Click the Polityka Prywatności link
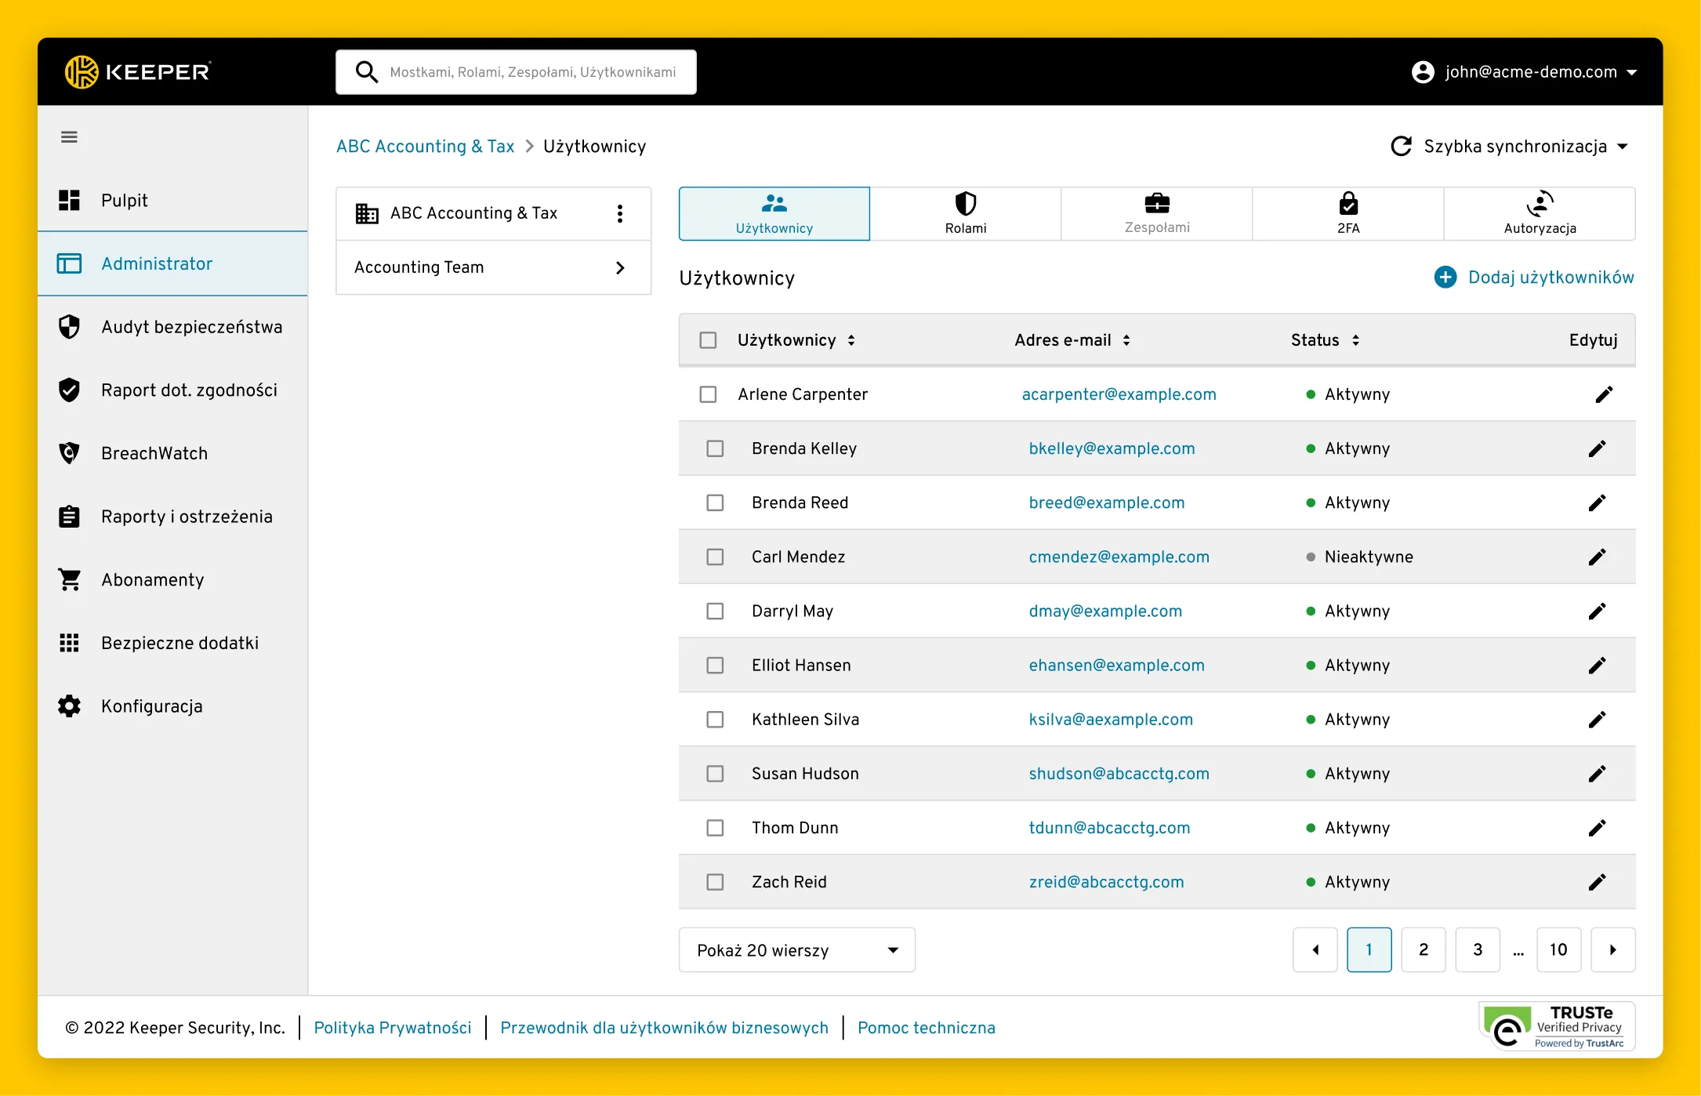The image size is (1701, 1096). point(390,1028)
